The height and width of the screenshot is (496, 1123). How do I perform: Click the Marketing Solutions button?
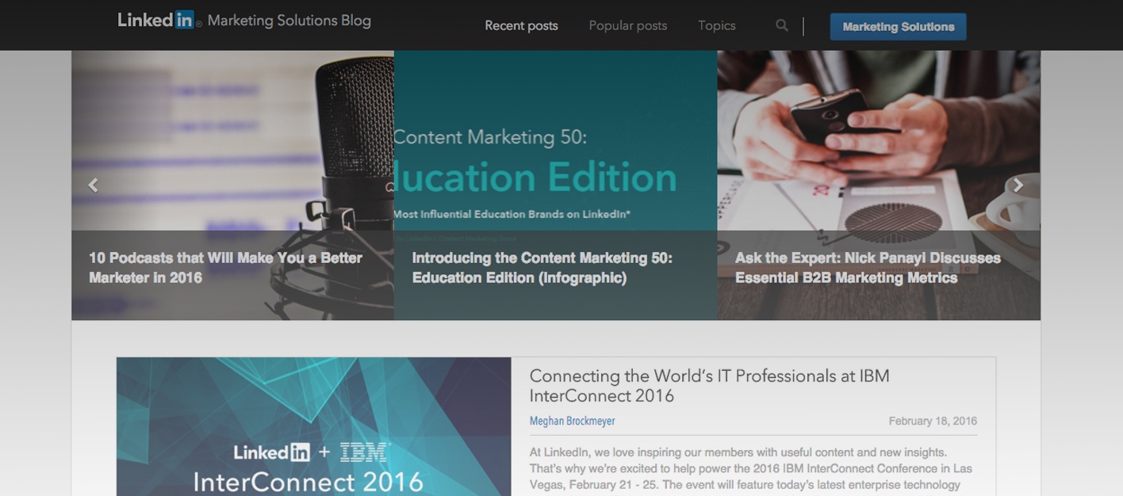pyautogui.click(x=898, y=26)
